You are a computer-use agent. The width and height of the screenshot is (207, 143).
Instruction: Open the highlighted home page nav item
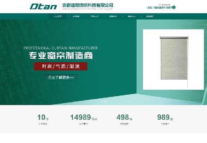58,16
